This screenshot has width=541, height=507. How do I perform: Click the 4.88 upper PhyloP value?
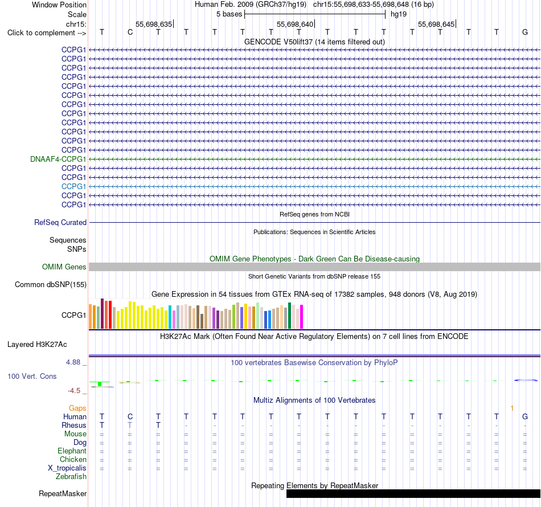(73, 362)
